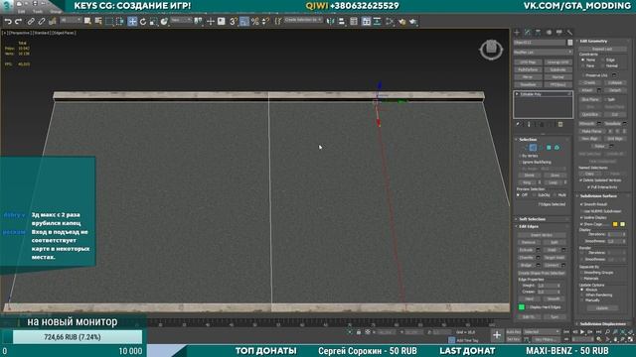
Task: Select Element sub-object level icon
Action: [556, 148]
